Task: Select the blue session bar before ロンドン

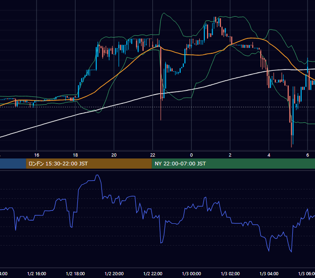Action: click(x=13, y=164)
